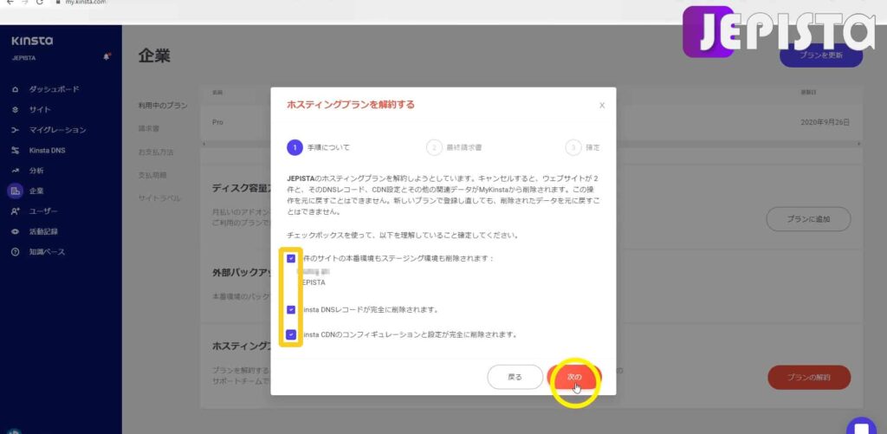Click the browser forward arrow
Screen dimensions: 887x434
(x=24, y=3)
